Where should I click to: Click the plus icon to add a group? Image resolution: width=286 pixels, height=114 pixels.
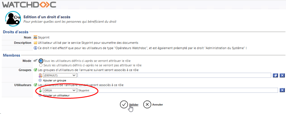(x=40, y=80)
